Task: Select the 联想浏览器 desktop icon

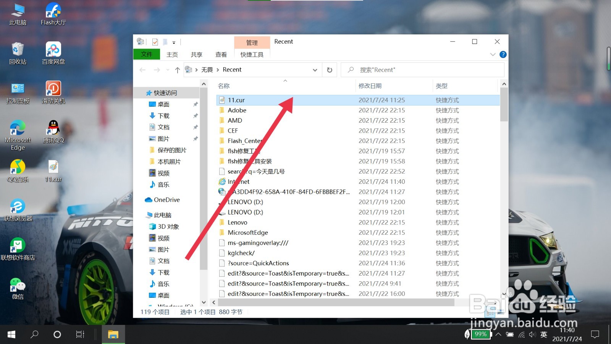Action: [x=18, y=210]
